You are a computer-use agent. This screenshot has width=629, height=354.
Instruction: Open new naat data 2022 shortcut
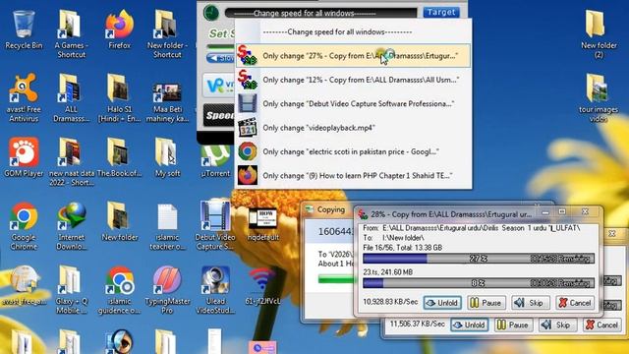pos(72,162)
